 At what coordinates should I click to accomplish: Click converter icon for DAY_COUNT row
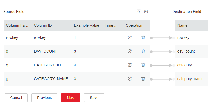(130, 51)
